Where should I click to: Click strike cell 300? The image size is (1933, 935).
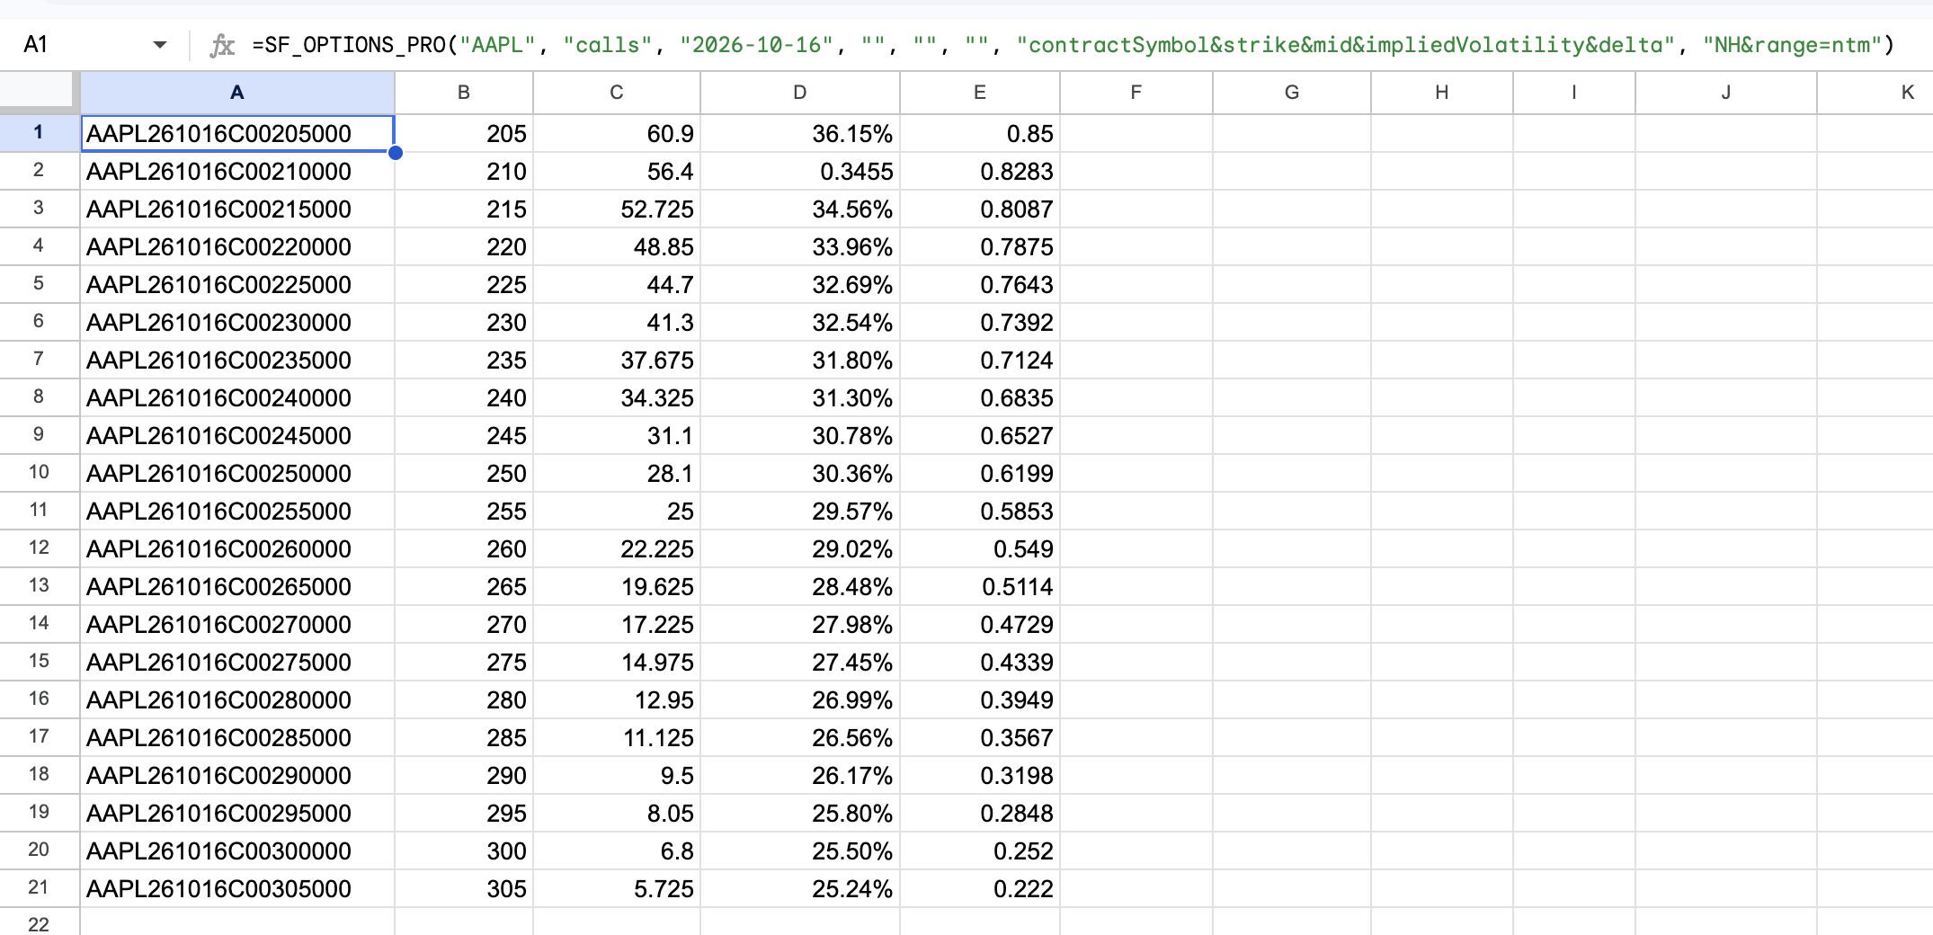tap(464, 850)
